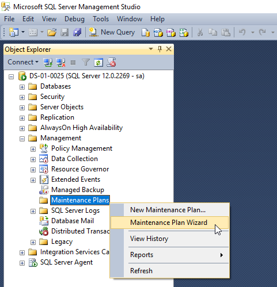Open the Undo history dropdown arrow
This screenshot has width=277, height=287.
click(x=253, y=32)
